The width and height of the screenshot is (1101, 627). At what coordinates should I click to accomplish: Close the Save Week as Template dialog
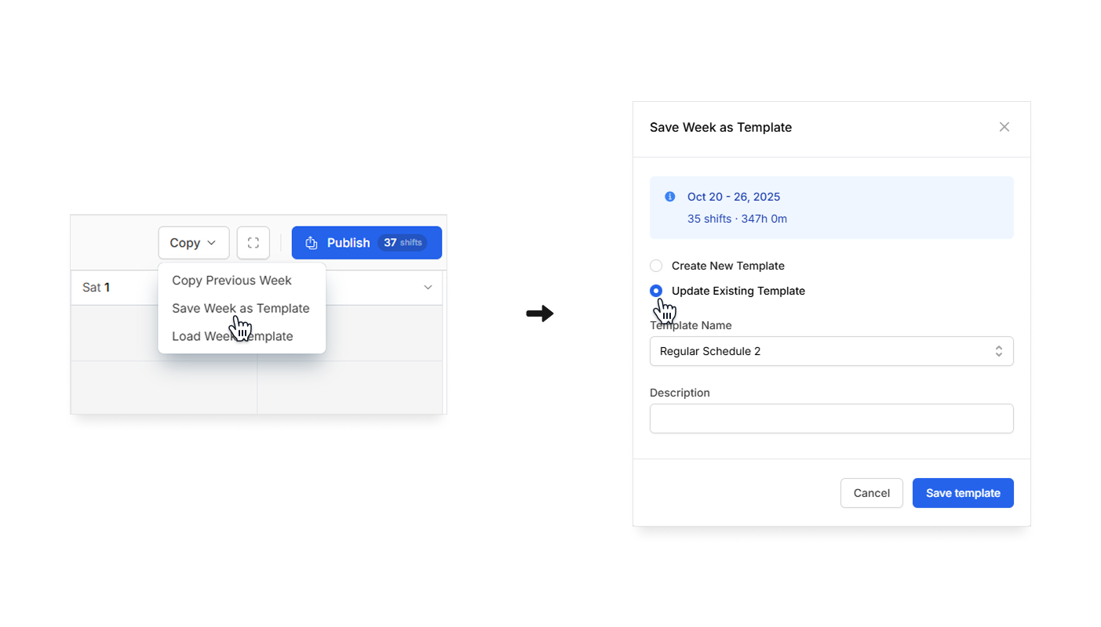(1004, 127)
